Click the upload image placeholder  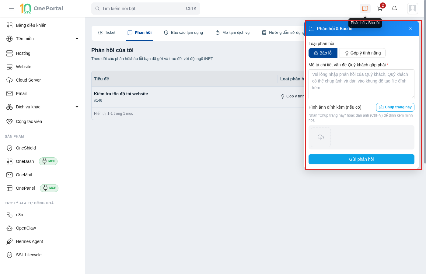pos(321,137)
